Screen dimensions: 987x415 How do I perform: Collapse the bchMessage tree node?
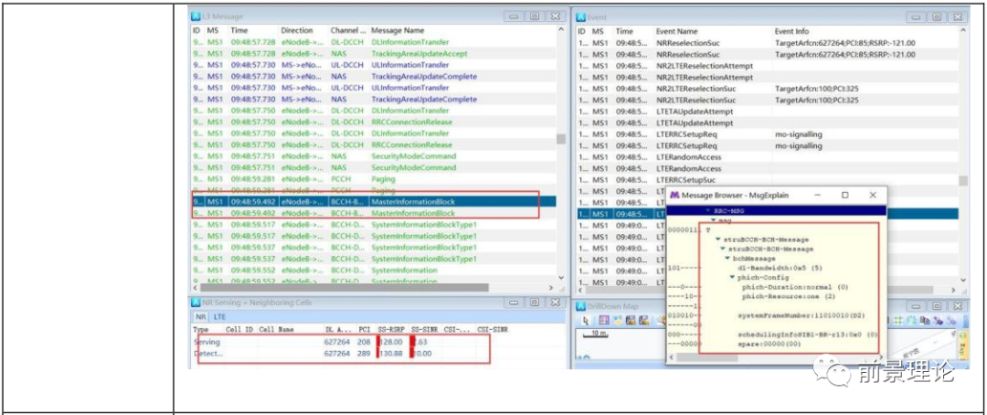click(727, 258)
